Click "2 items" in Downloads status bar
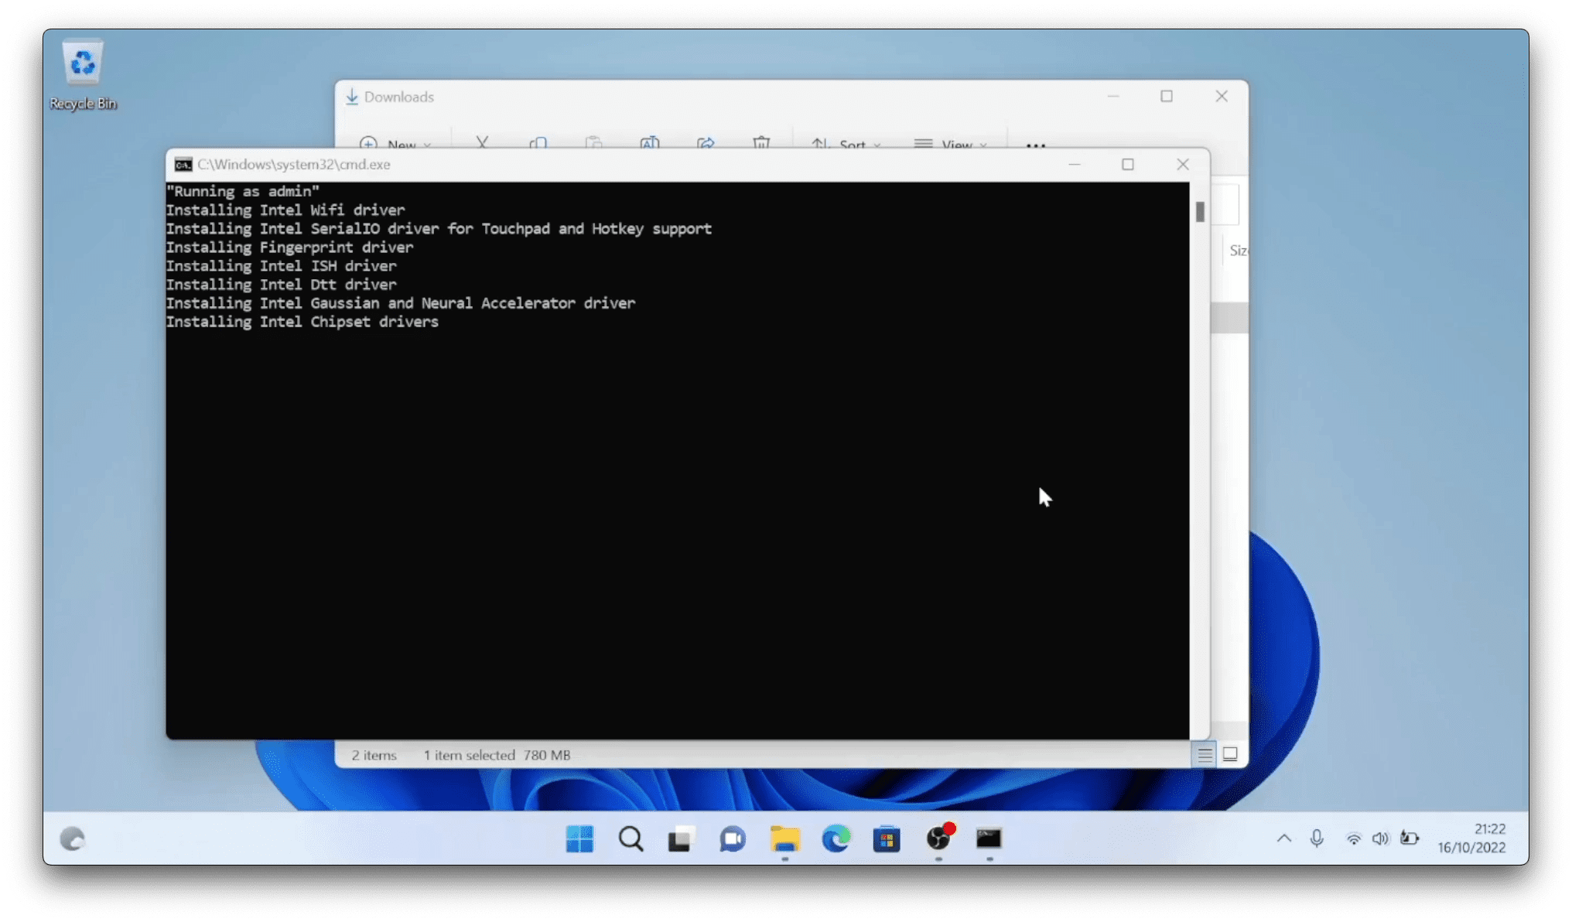The width and height of the screenshot is (1572, 922). [374, 755]
